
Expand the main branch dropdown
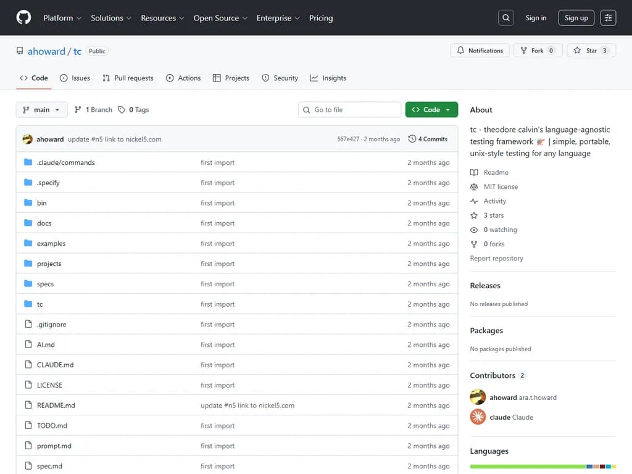tap(41, 110)
